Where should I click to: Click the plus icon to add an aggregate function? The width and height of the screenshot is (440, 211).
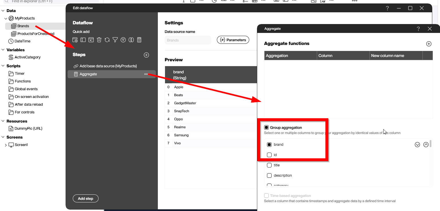click(x=429, y=44)
